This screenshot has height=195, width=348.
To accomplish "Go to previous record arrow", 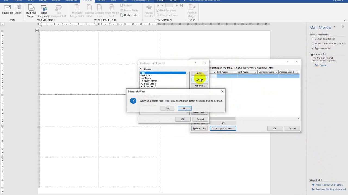I will click(163, 6).
